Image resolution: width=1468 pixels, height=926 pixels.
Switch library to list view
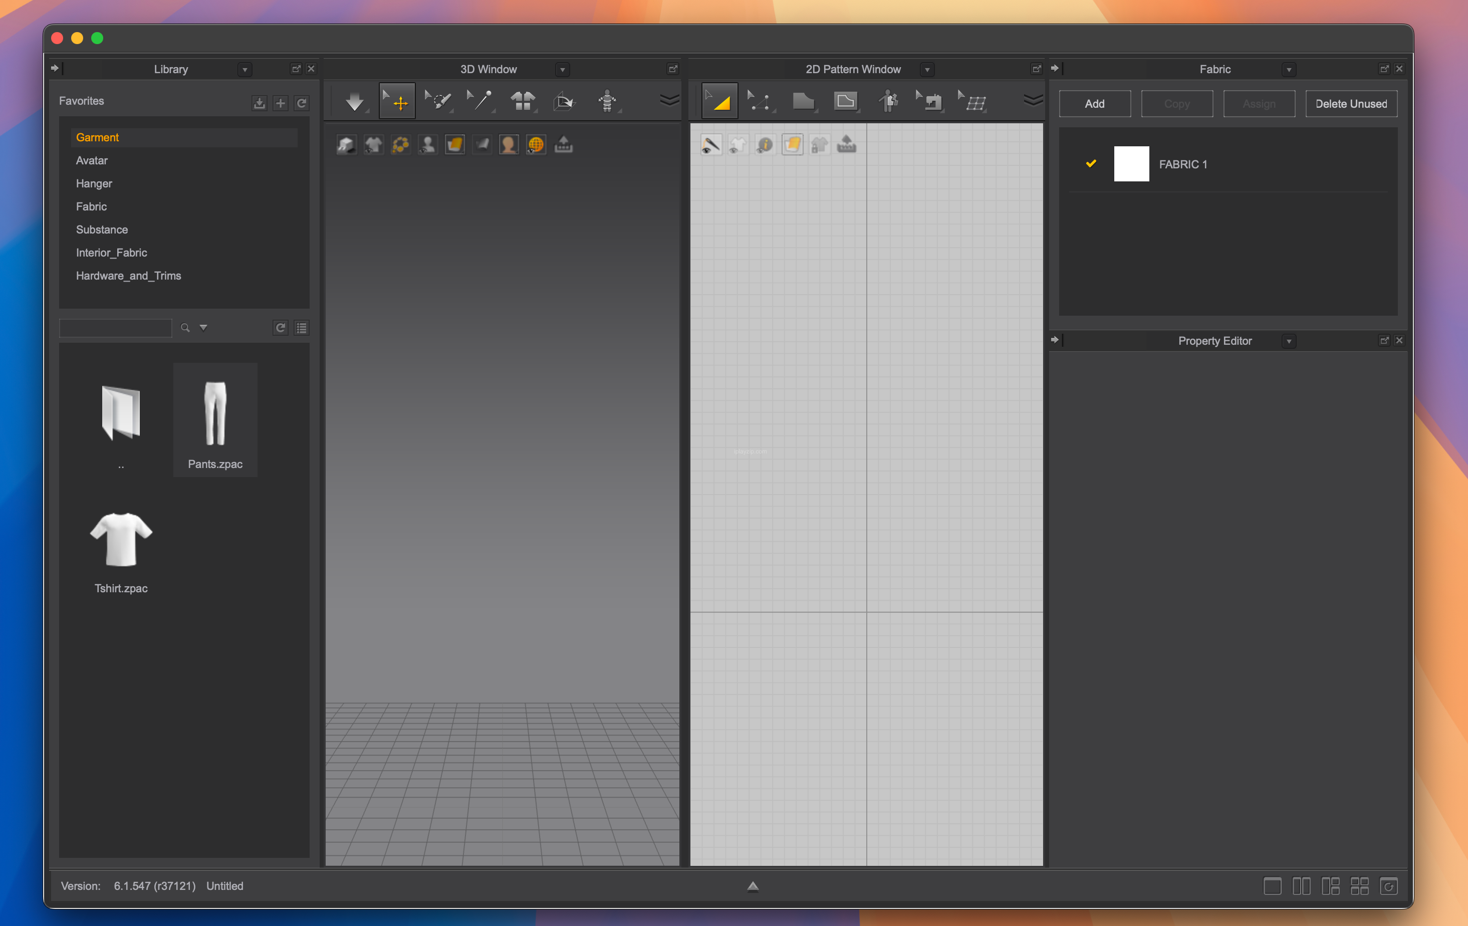[301, 328]
